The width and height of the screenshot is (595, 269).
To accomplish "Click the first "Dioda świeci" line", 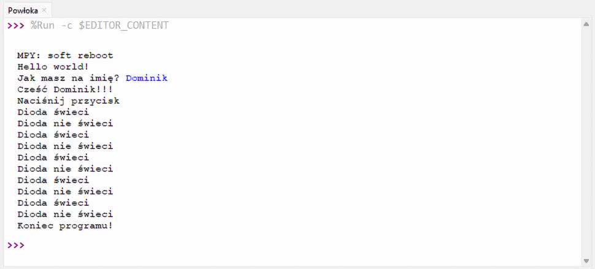I will pos(53,112).
